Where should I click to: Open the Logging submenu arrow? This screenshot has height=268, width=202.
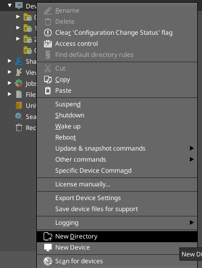pos(191,223)
